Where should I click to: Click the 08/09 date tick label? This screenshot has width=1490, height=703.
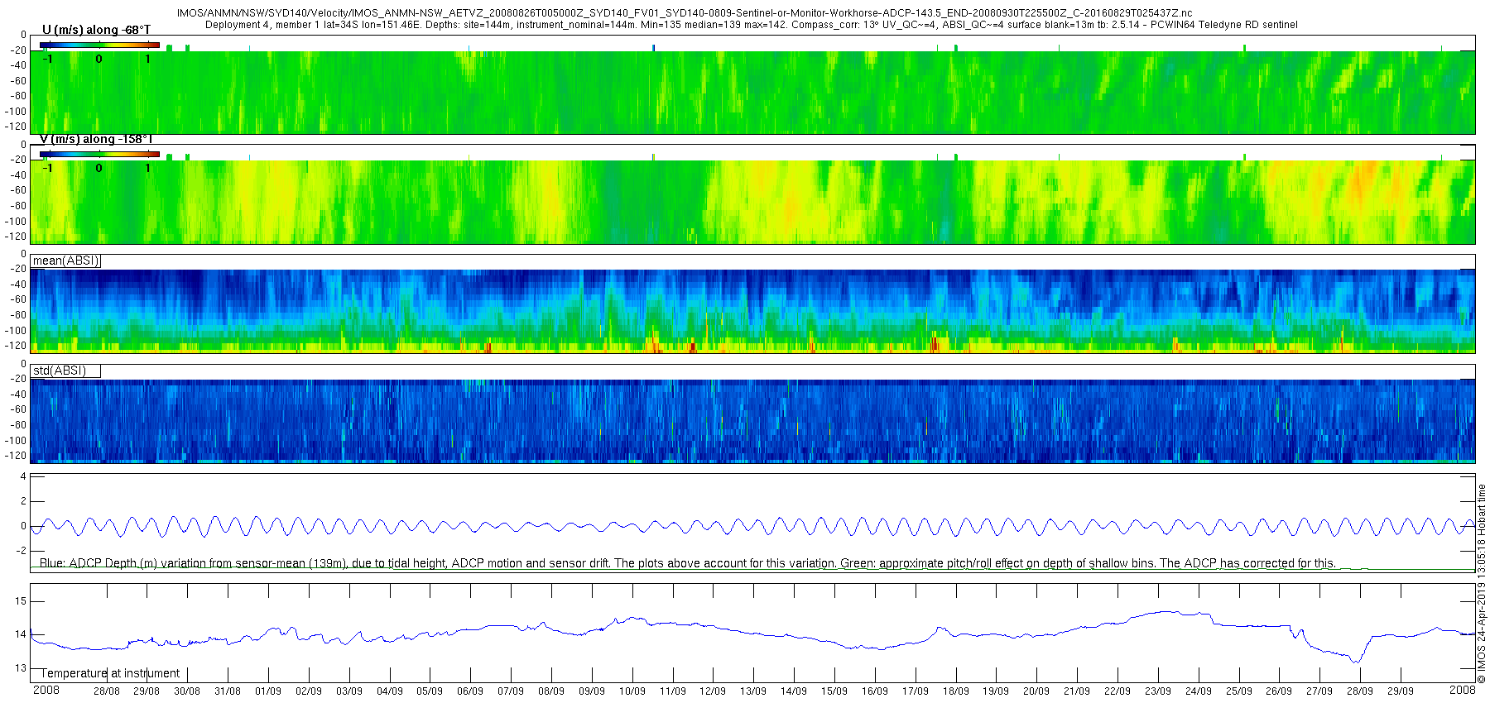(x=551, y=691)
